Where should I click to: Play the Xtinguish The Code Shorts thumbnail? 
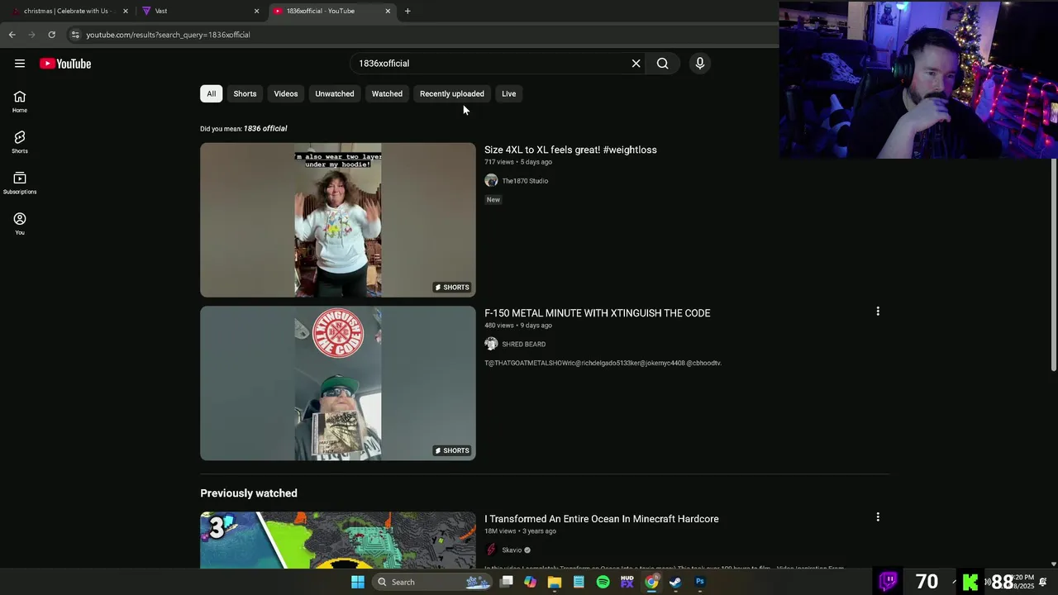[338, 383]
